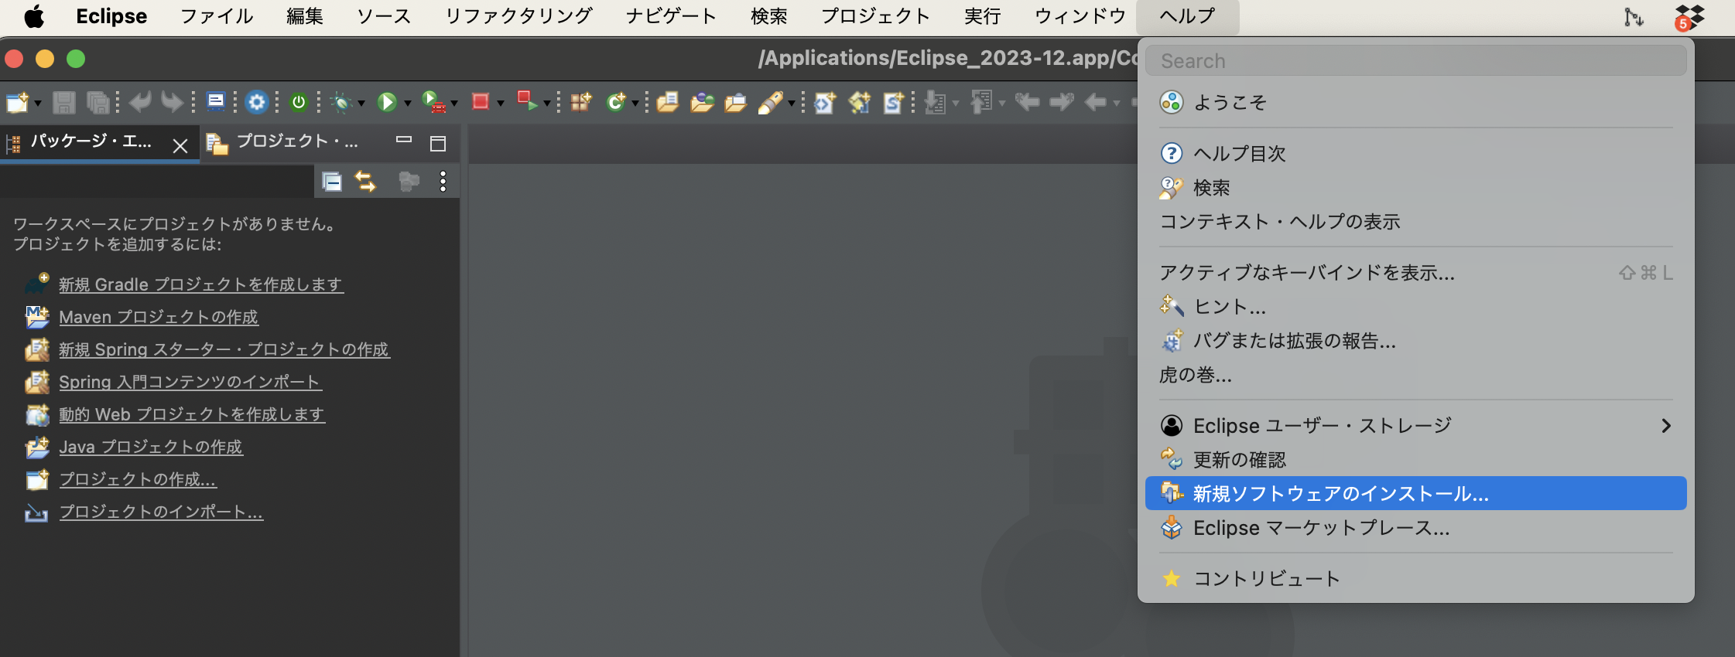Open dropdown arrow next to Stop square
1735x657 pixels.
point(501,104)
